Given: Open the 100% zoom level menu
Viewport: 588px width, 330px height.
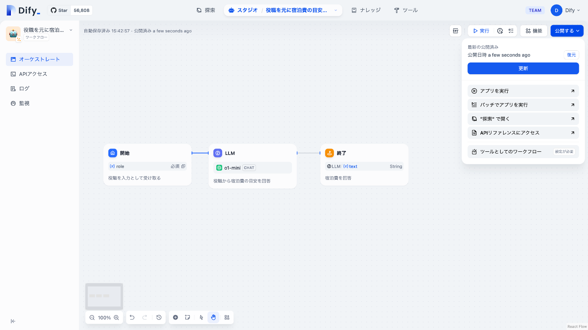Looking at the screenshot, I should 104,318.
